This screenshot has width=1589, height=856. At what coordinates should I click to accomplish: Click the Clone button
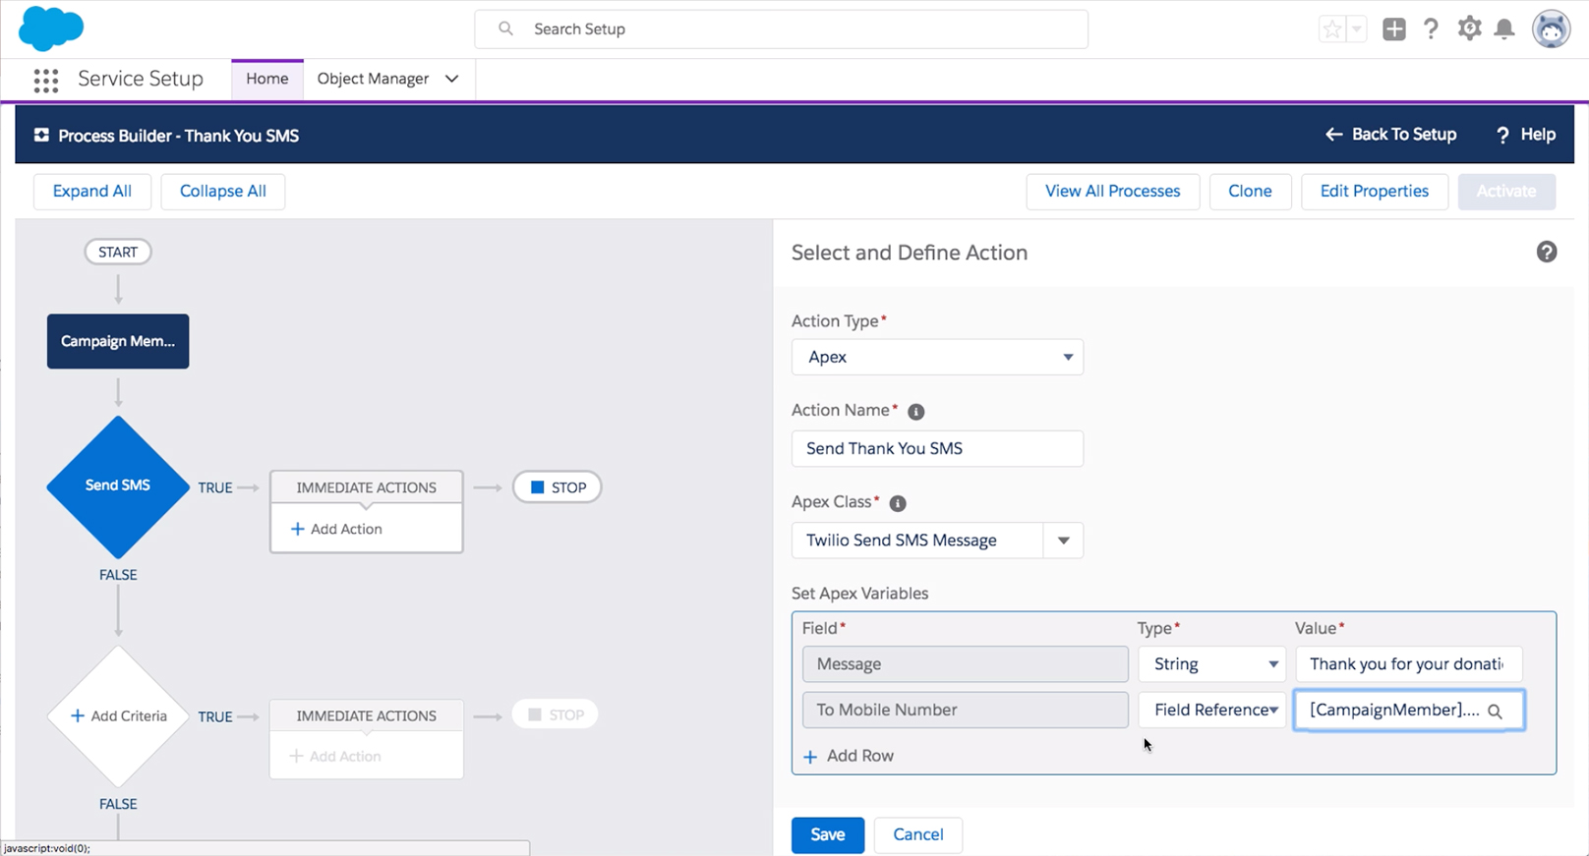pyautogui.click(x=1250, y=191)
